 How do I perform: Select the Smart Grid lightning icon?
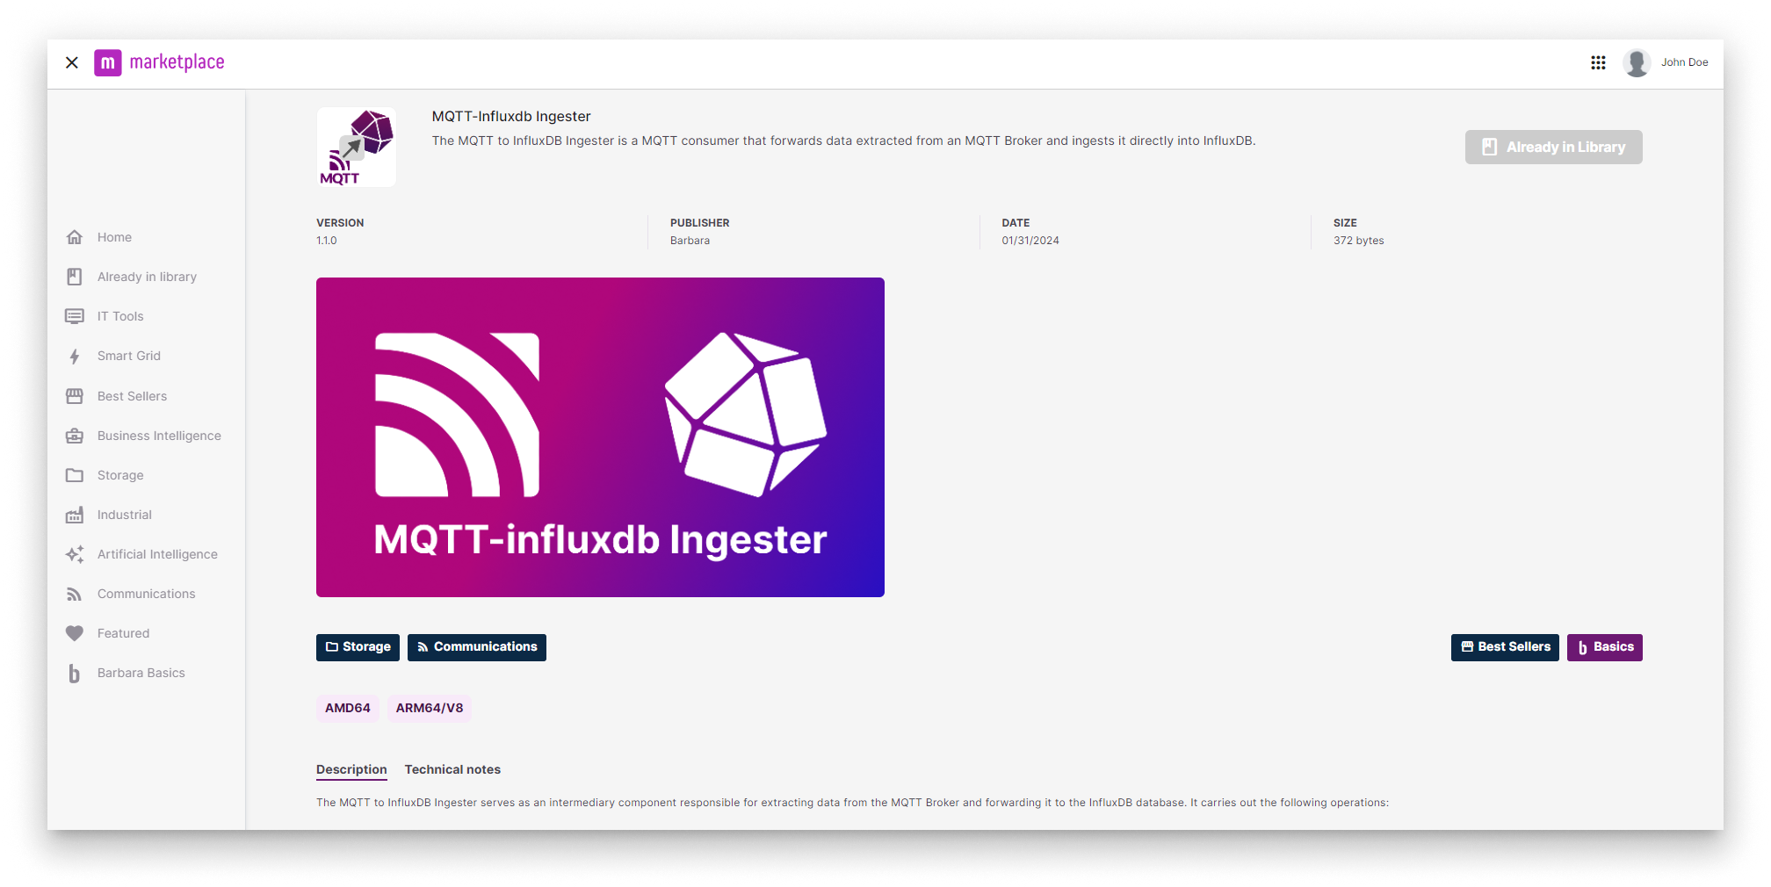[x=75, y=357]
